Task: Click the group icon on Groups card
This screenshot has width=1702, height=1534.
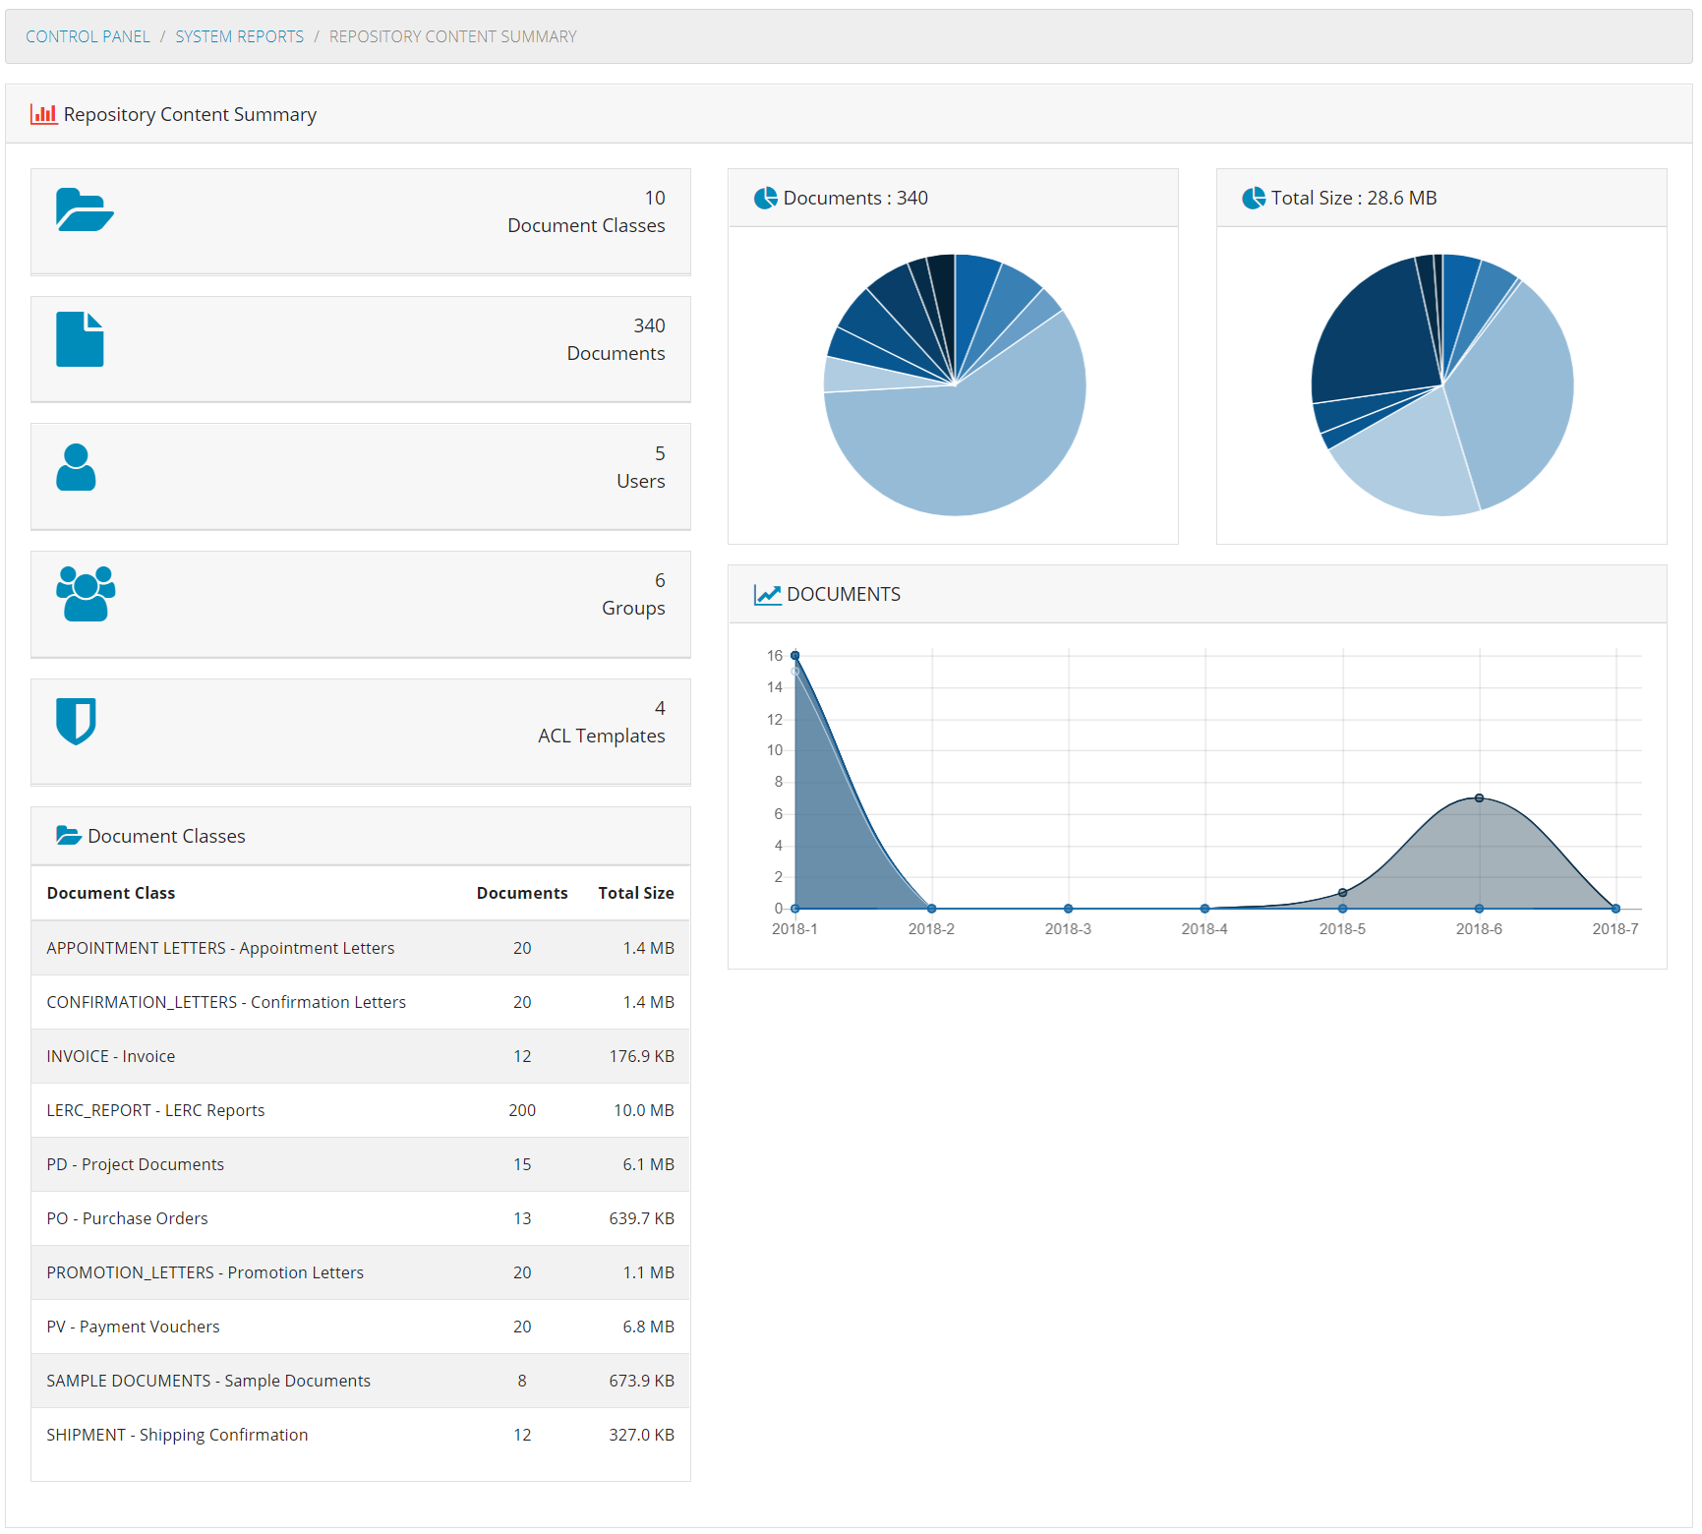Action: pyautogui.click(x=86, y=593)
